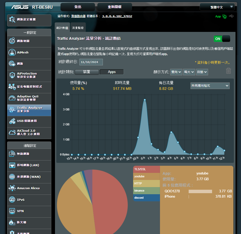This screenshot has height=234, width=241.
Task: Click the 8.82 GB daily traffic value
Action: pyautogui.click(x=166, y=89)
